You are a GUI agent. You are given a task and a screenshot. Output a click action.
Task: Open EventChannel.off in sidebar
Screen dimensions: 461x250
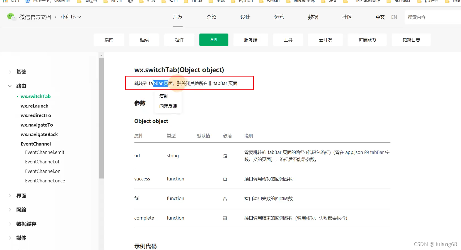click(x=43, y=162)
